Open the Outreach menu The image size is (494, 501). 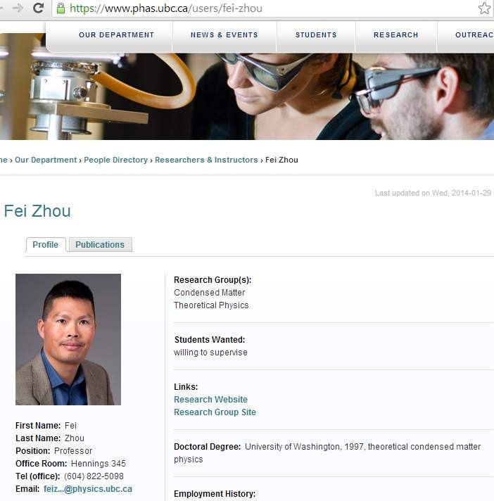click(474, 34)
